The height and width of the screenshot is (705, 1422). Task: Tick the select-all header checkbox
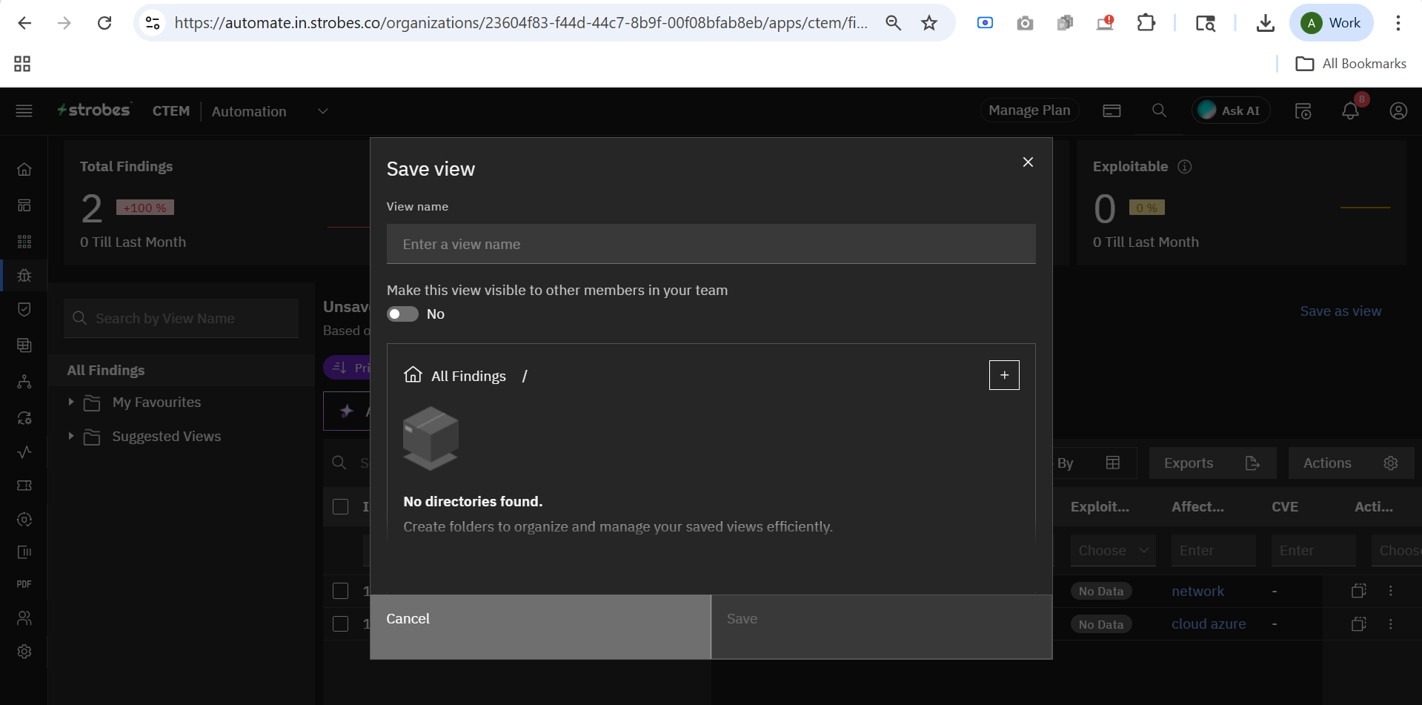click(341, 507)
